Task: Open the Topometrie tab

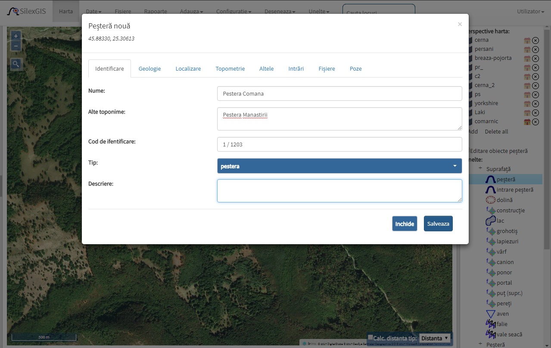Action: (230, 68)
